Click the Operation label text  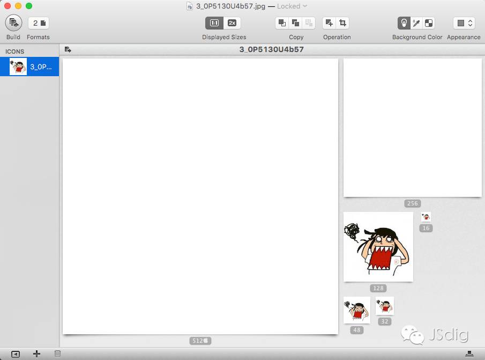[337, 37]
